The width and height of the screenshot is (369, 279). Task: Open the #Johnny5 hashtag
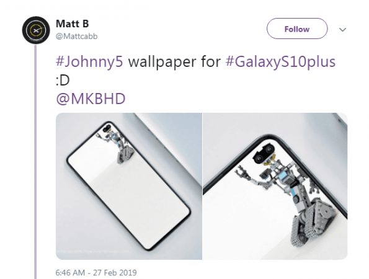pos(89,61)
